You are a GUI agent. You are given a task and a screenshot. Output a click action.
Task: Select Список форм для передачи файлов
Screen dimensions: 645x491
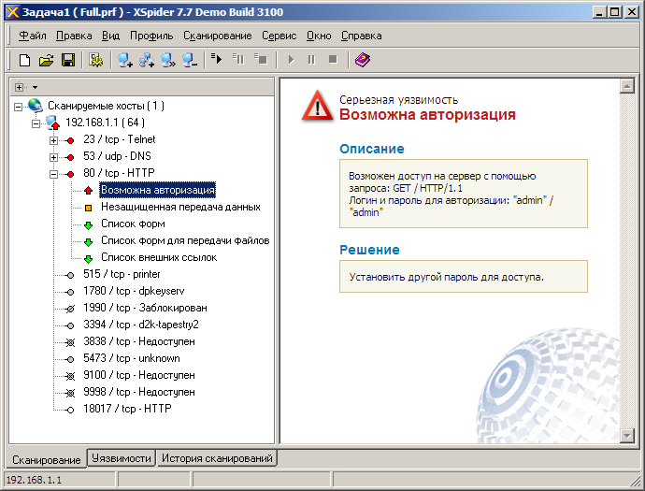(x=185, y=240)
